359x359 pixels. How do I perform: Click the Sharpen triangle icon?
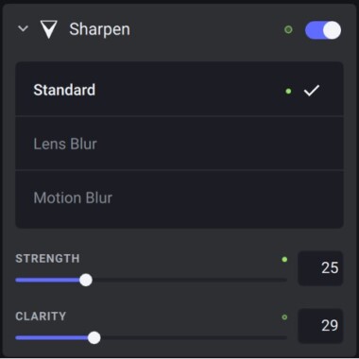click(x=49, y=29)
